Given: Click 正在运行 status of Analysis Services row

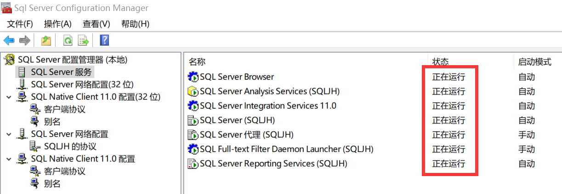Looking at the screenshot, I should [448, 91].
